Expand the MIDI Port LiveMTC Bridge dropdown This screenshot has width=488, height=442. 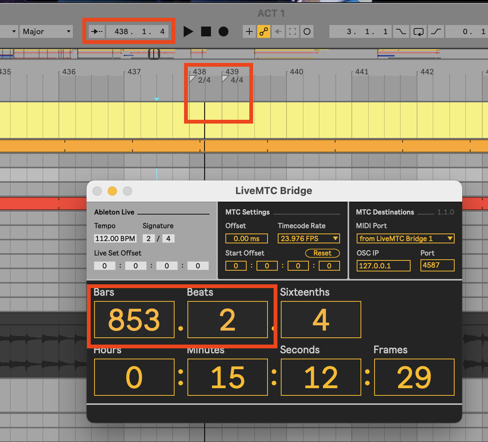click(x=405, y=238)
